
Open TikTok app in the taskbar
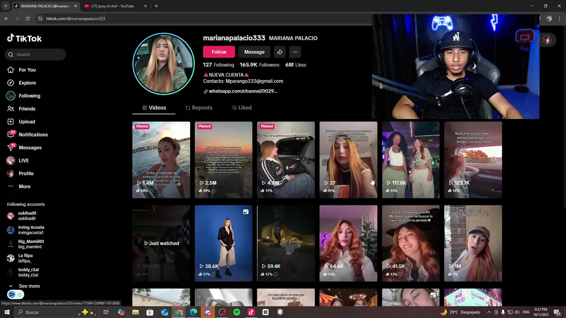251,312
